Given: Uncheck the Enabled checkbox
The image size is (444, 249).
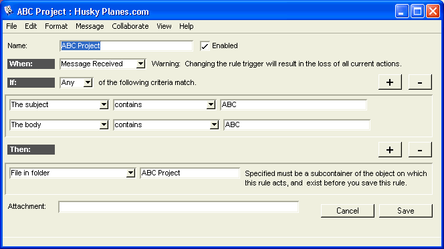Looking at the screenshot, I should coord(205,46).
